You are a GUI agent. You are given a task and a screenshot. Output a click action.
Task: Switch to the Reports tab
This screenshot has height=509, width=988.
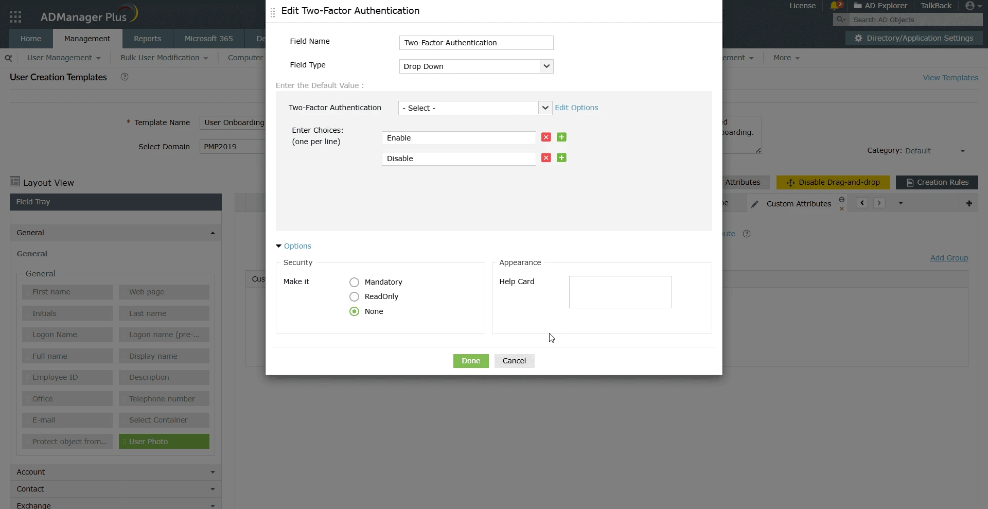(147, 38)
